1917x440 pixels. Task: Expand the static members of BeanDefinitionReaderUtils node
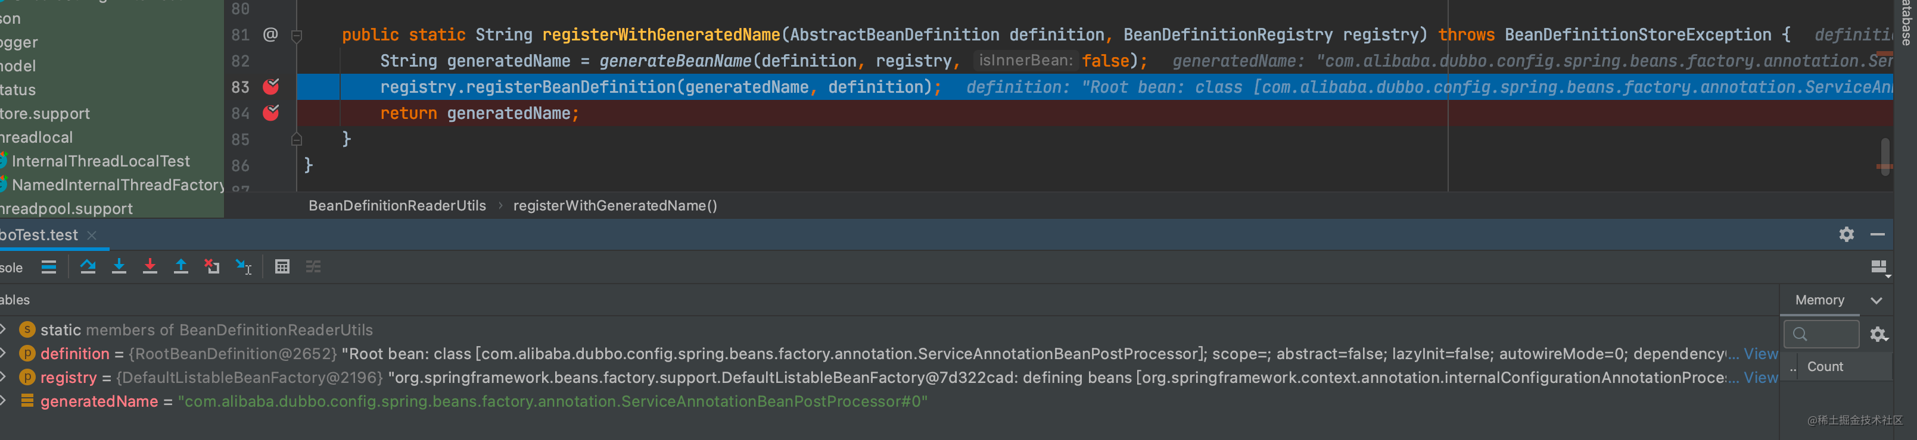[x=4, y=329]
